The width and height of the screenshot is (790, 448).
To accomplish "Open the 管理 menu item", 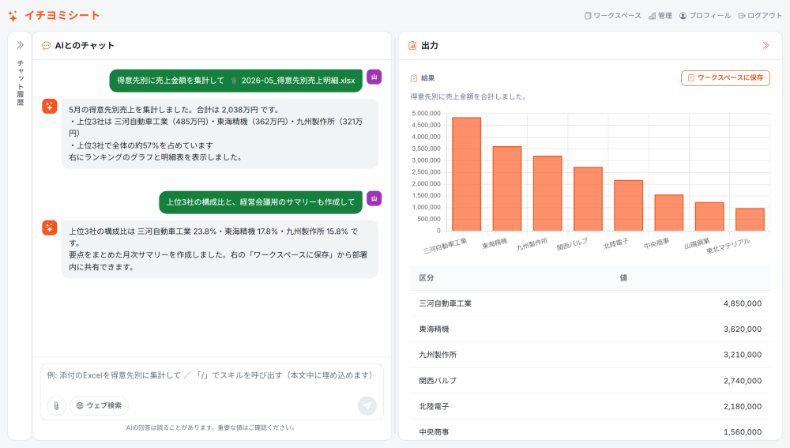I will pyautogui.click(x=660, y=16).
